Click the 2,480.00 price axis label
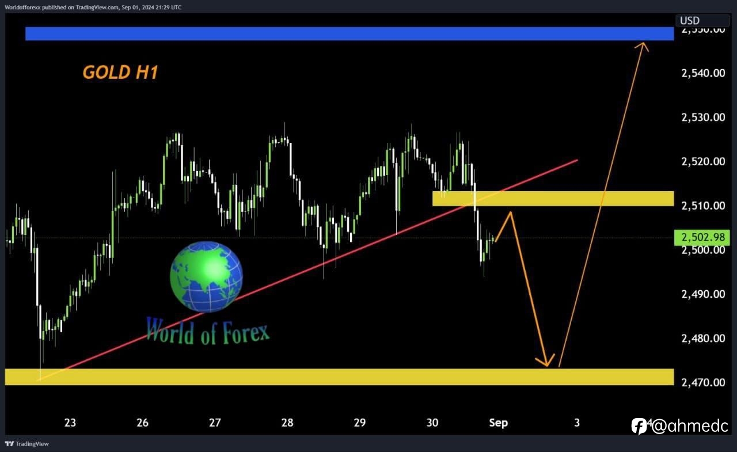The image size is (737, 452). [x=702, y=339]
